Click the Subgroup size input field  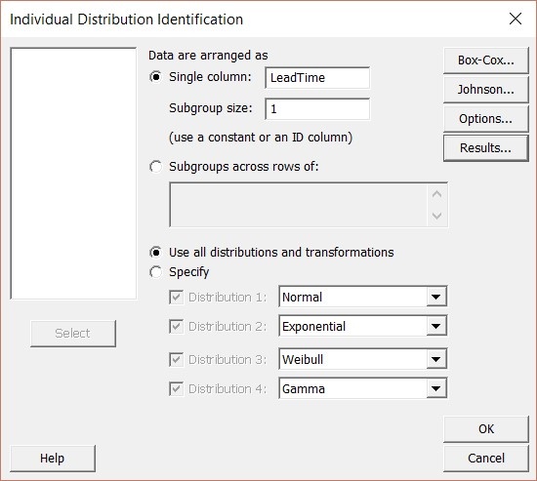tap(317, 109)
